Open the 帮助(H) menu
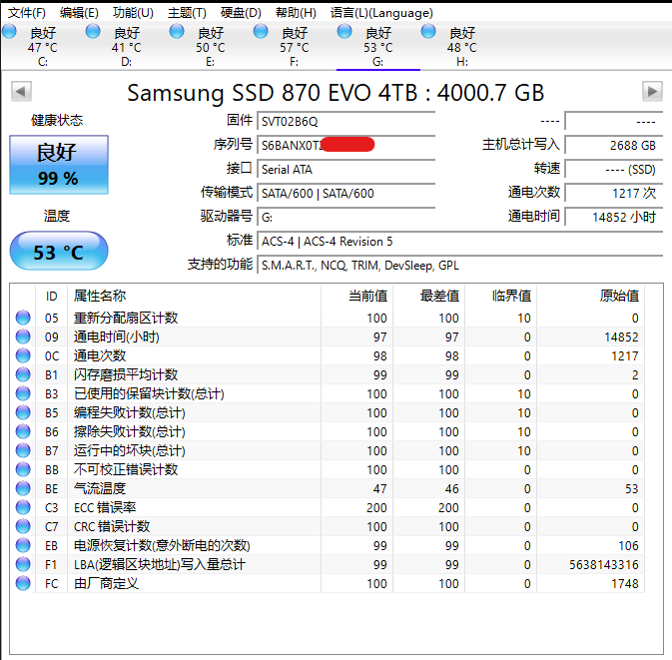The width and height of the screenshot is (672, 660). pyautogui.click(x=296, y=13)
